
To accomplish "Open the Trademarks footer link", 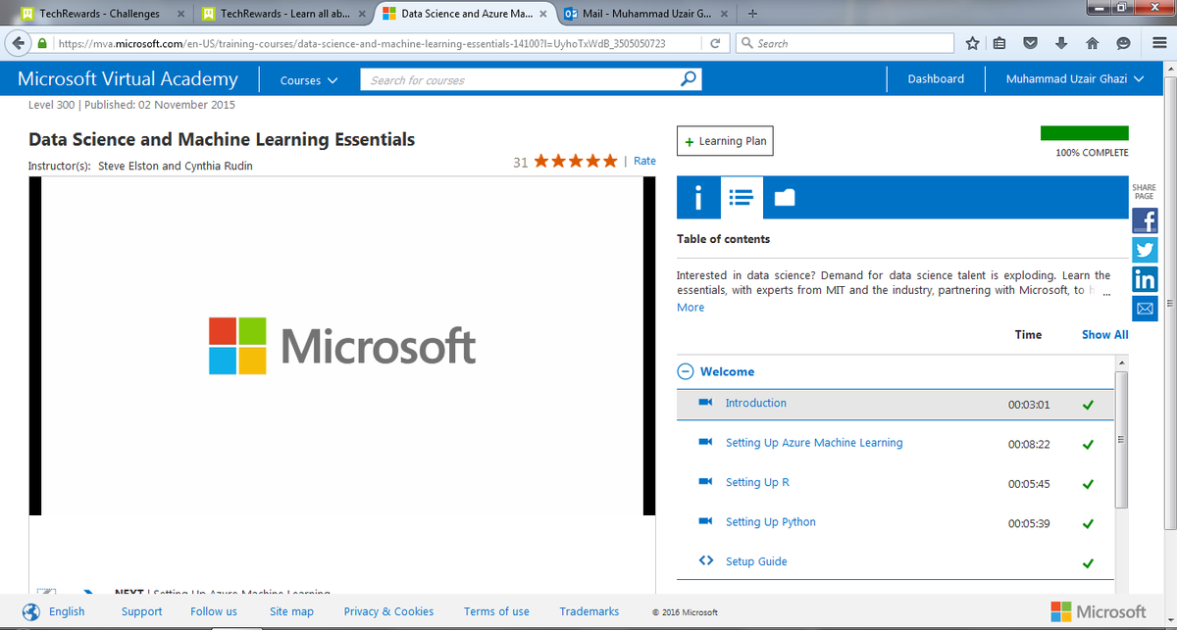I will (x=589, y=611).
